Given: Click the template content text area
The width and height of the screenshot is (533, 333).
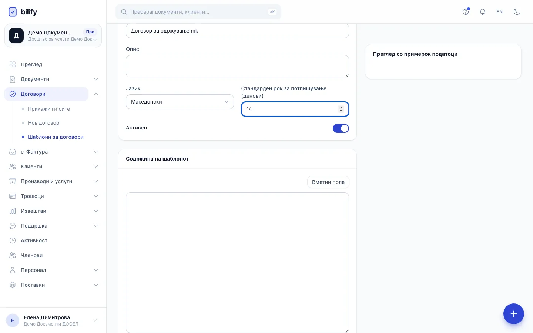Looking at the screenshot, I should (237, 263).
